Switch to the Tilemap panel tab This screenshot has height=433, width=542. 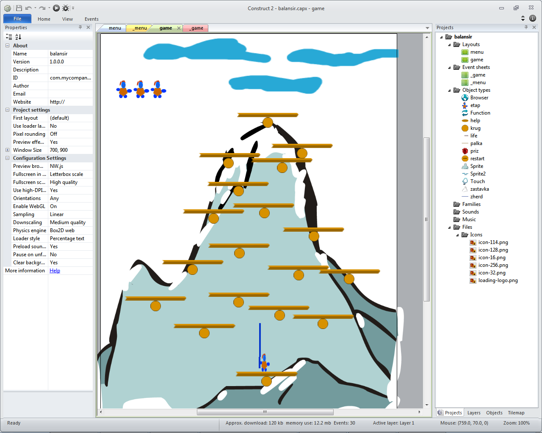(516, 413)
